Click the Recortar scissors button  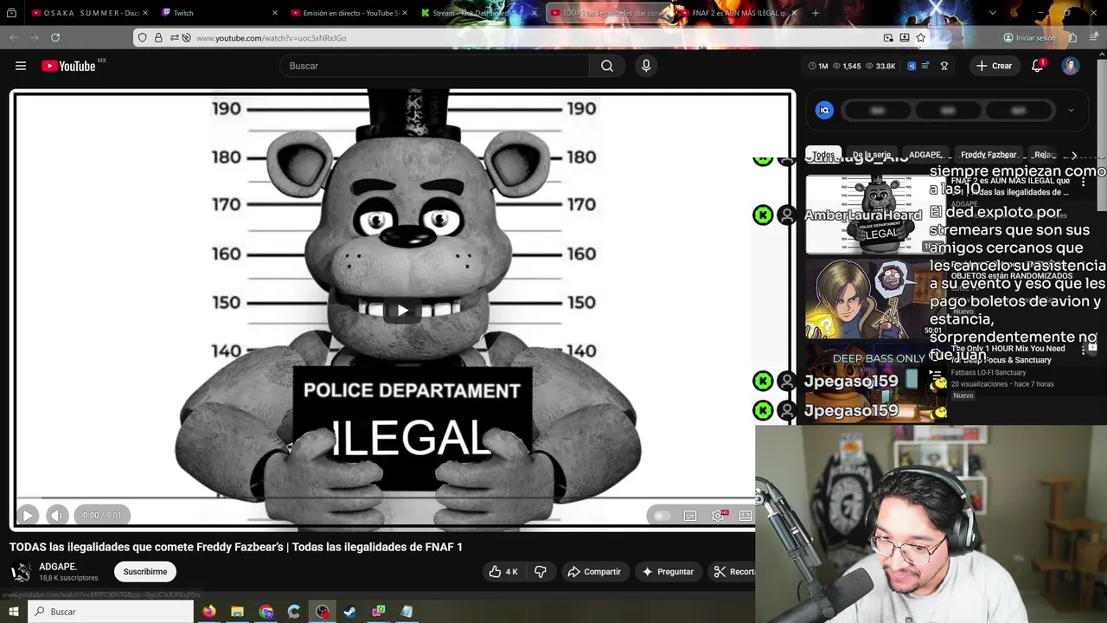pyautogui.click(x=733, y=571)
